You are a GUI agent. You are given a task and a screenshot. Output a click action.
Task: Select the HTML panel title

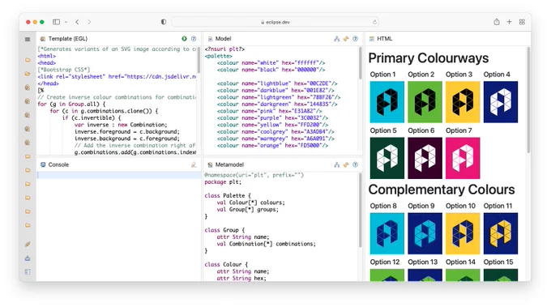click(384, 39)
